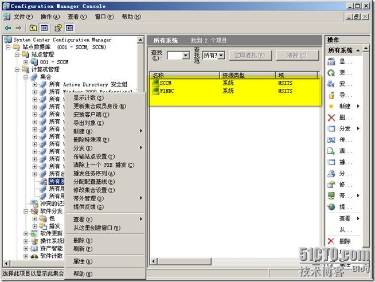This screenshot has width=375, height=282.
Task: Click the Forward arrow toolbar icon
Action: click(18, 28)
